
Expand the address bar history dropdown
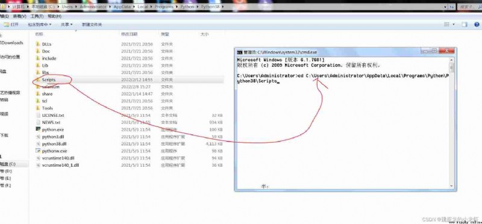(445, 7)
